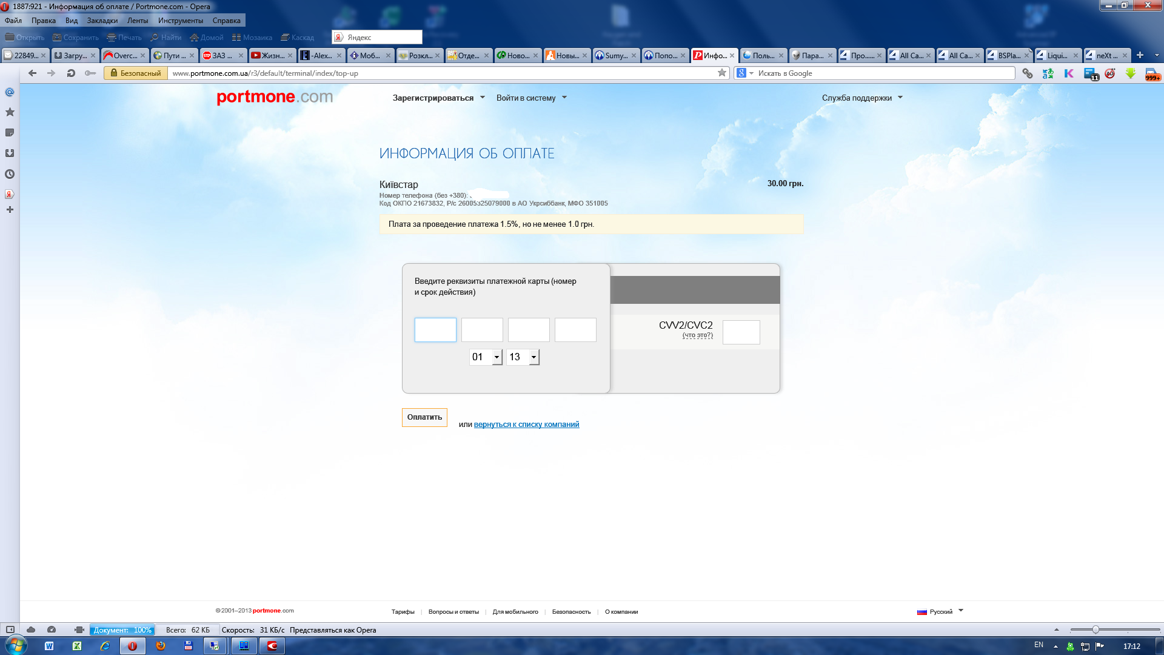Toggle the side panel button in status bar

click(10, 630)
